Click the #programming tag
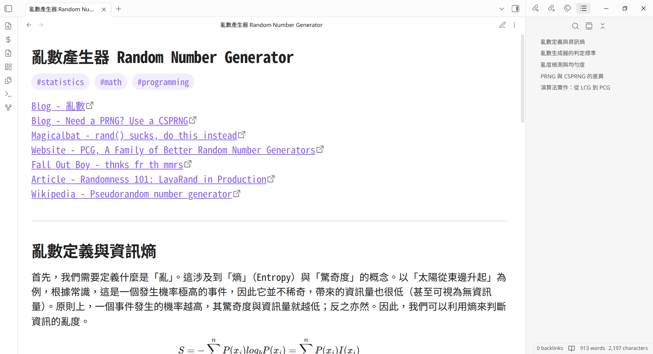 point(163,82)
